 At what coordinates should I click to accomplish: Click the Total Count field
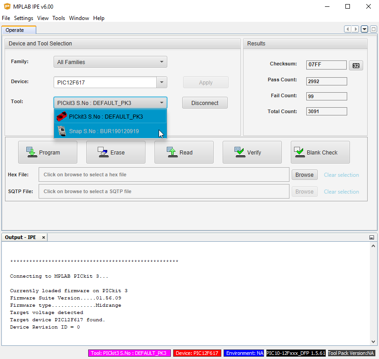point(327,111)
